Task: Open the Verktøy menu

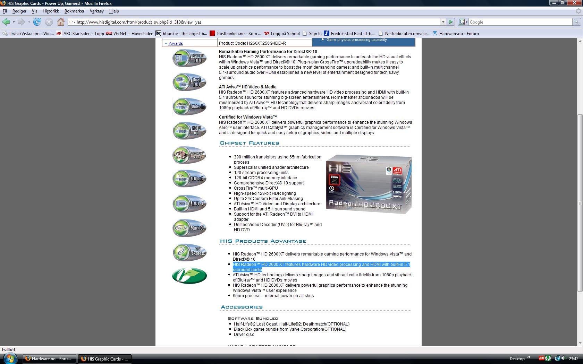Action: coord(97,11)
